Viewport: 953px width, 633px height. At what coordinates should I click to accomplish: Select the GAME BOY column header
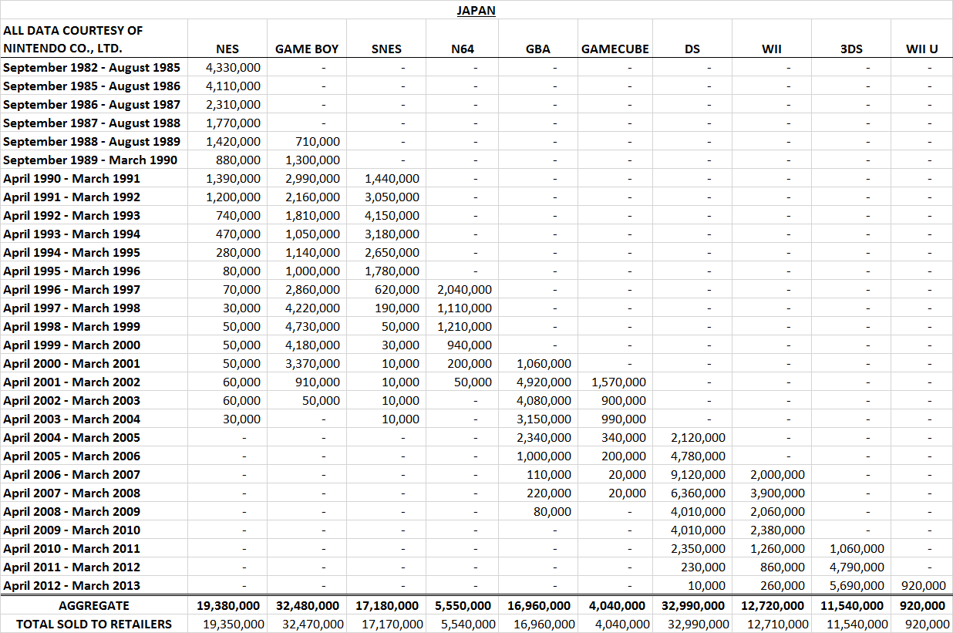pos(306,49)
